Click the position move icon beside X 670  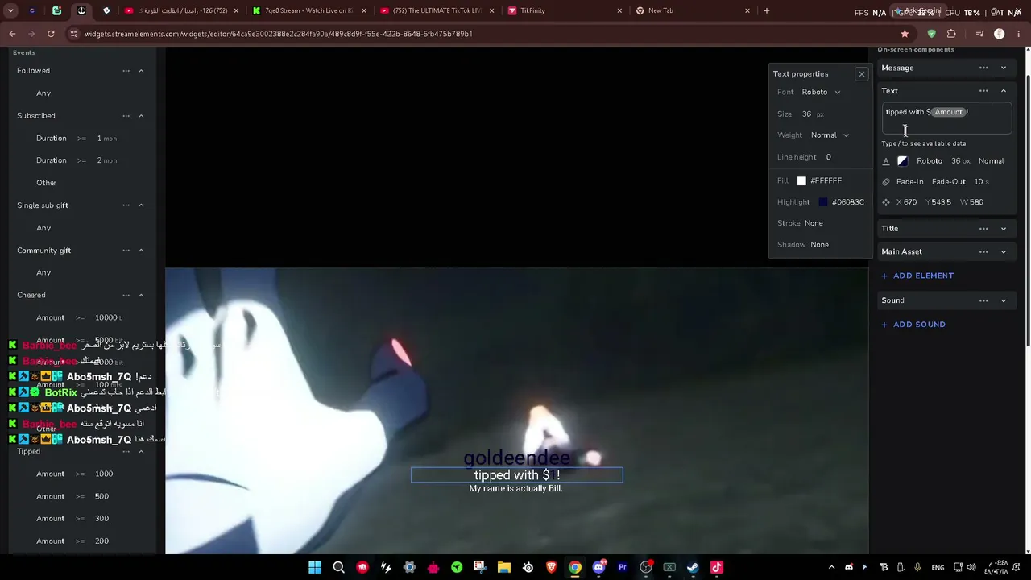(886, 202)
